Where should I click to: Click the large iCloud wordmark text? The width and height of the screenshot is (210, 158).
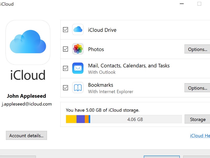28,75
